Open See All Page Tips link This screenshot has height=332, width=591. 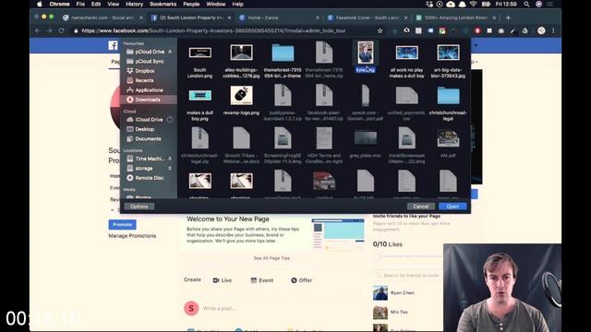point(271,258)
